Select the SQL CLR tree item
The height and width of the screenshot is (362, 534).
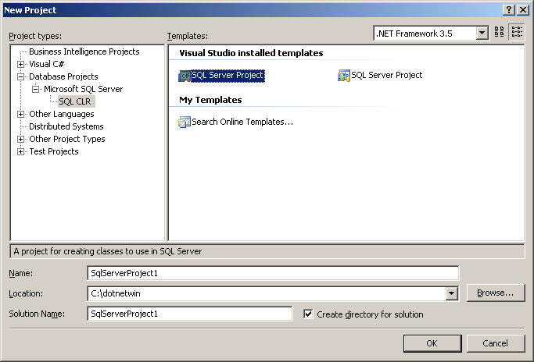click(75, 101)
